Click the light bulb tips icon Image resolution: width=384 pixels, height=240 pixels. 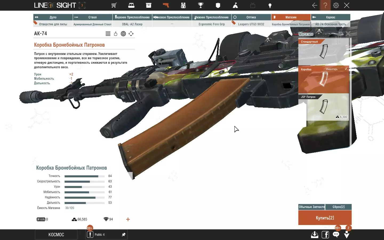point(270,5)
